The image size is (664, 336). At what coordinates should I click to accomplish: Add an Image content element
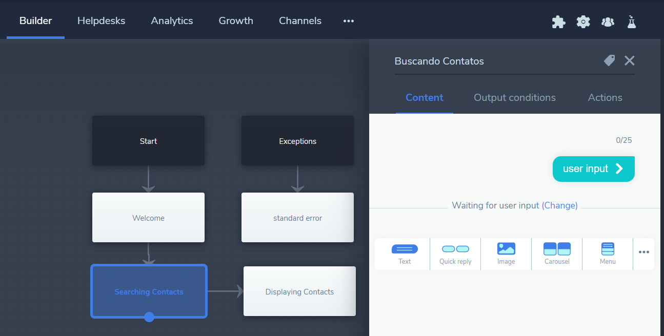coord(506,254)
